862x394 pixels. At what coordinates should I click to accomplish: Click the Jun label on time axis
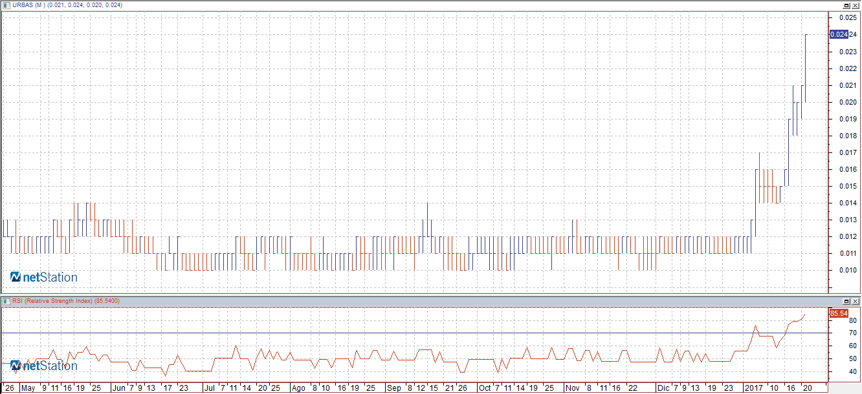tap(118, 388)
